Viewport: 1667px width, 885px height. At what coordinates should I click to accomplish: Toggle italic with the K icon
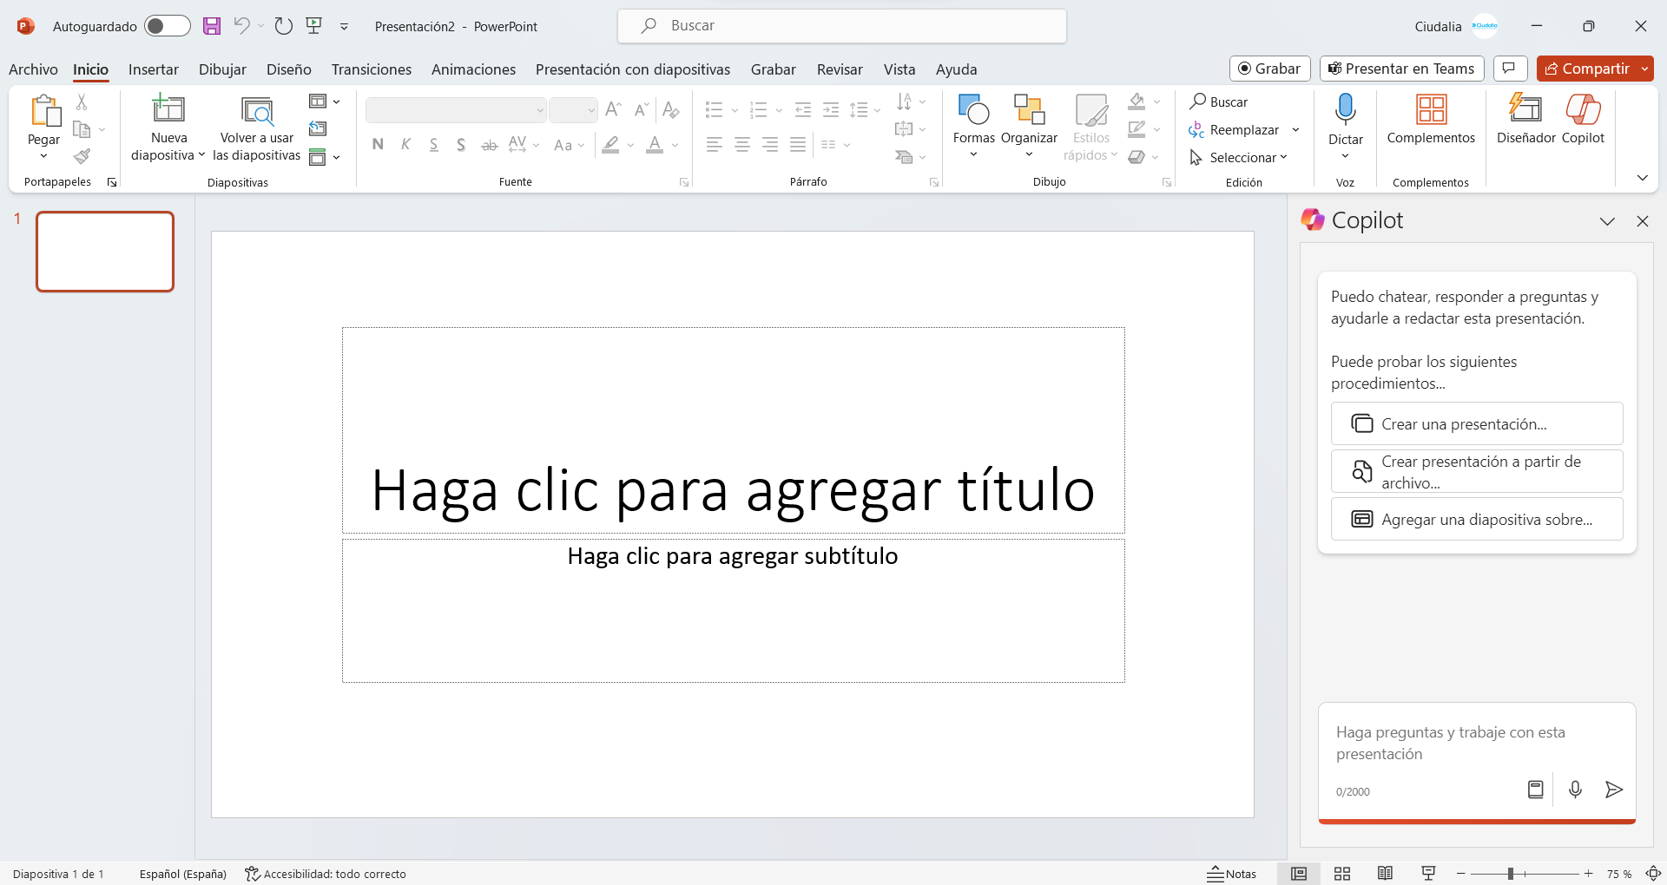pos(405,144)
